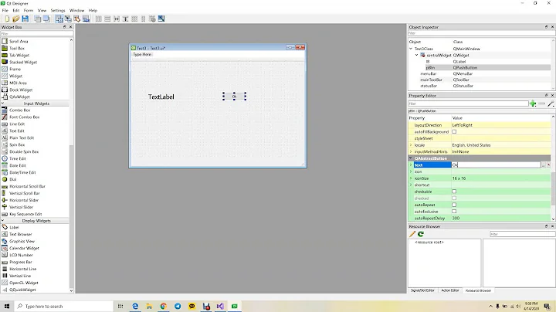This screenshot has height=312, width=556.
Task: Select menuBar row in Object Inspector
Action: pos(480,73)
